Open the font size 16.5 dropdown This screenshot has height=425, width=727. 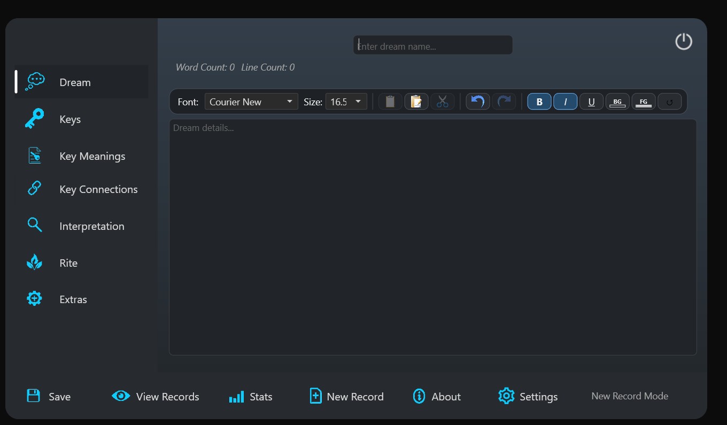tap(346, 102)
